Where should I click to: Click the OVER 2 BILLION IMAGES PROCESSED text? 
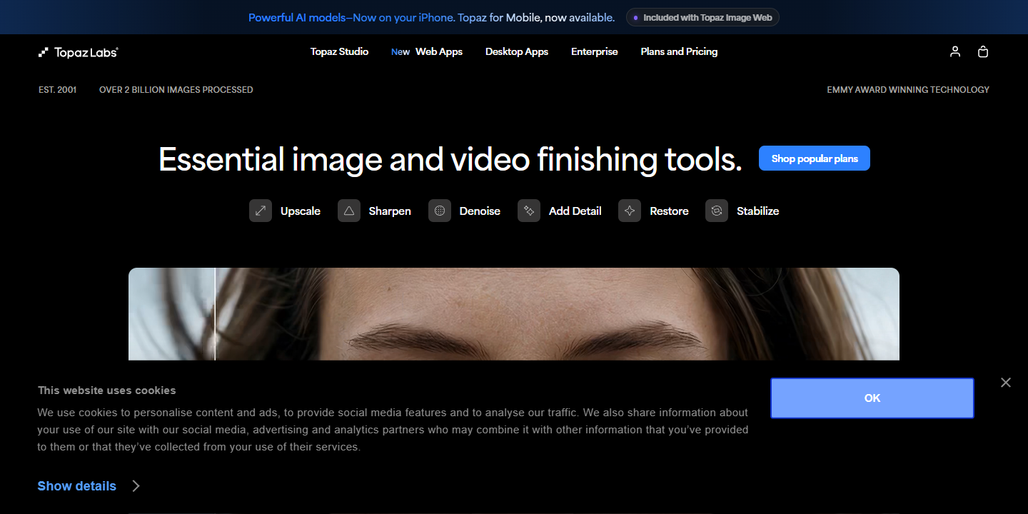[x=176, y=90]
